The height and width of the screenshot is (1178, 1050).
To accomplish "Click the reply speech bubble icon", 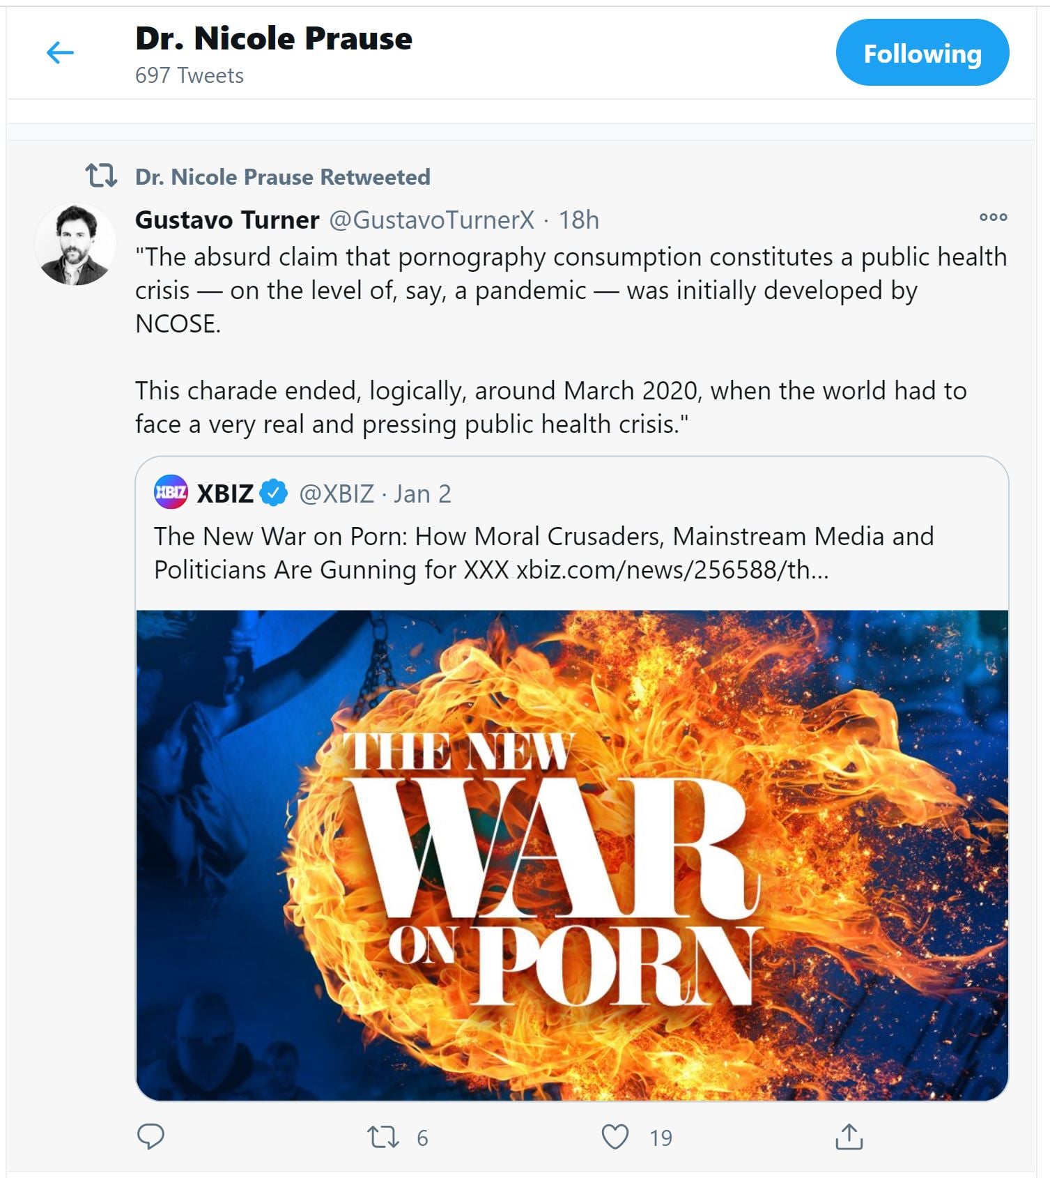I will (150, 1137).
